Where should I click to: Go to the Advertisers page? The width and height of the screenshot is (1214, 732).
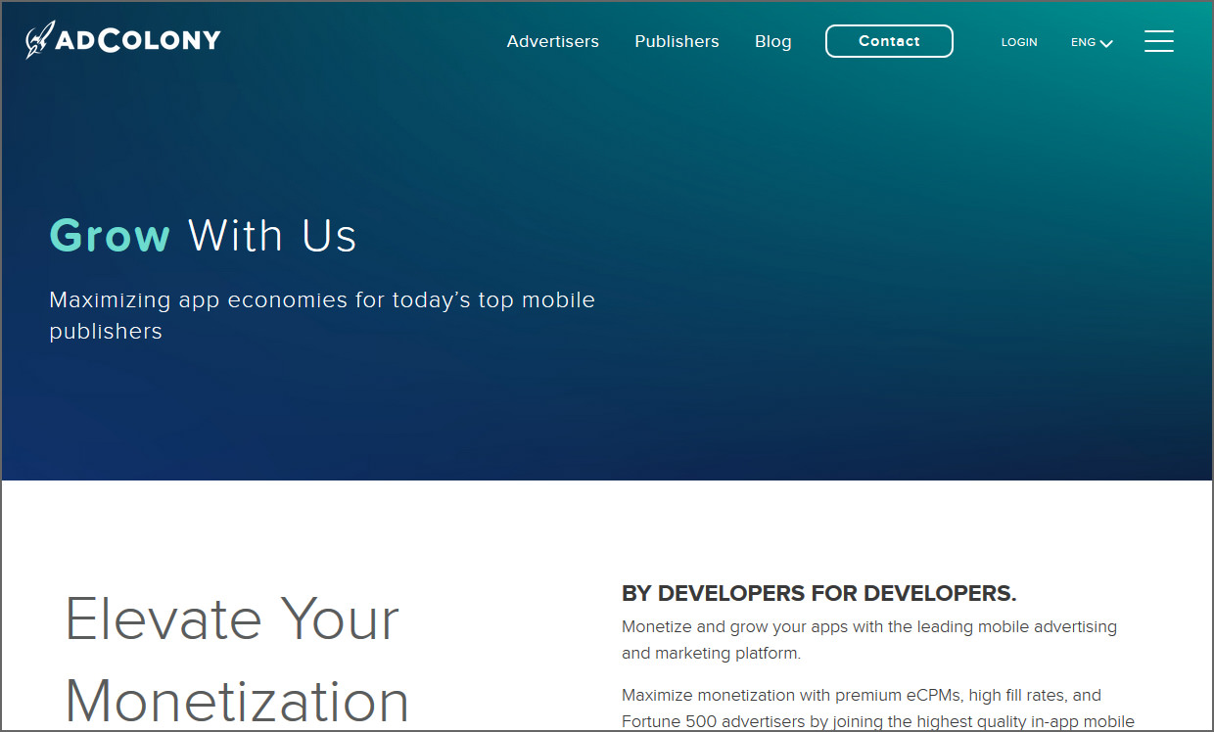(x=552, y=41)
